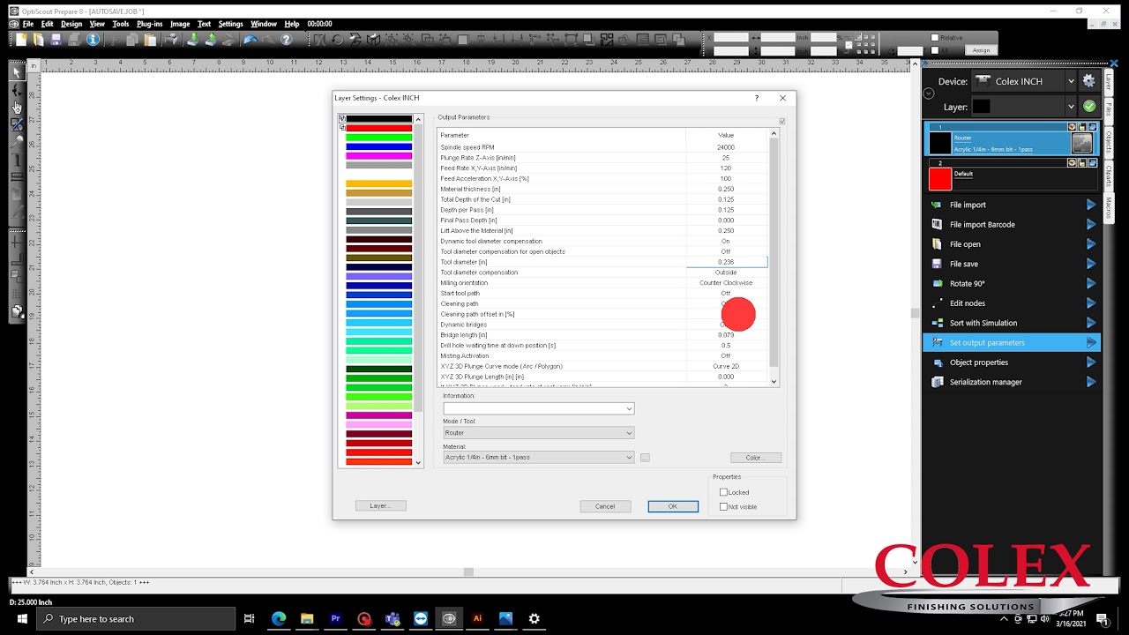Collapse the sidebar header chevron circle
The image size is (1129, 635).
[929, 93]
